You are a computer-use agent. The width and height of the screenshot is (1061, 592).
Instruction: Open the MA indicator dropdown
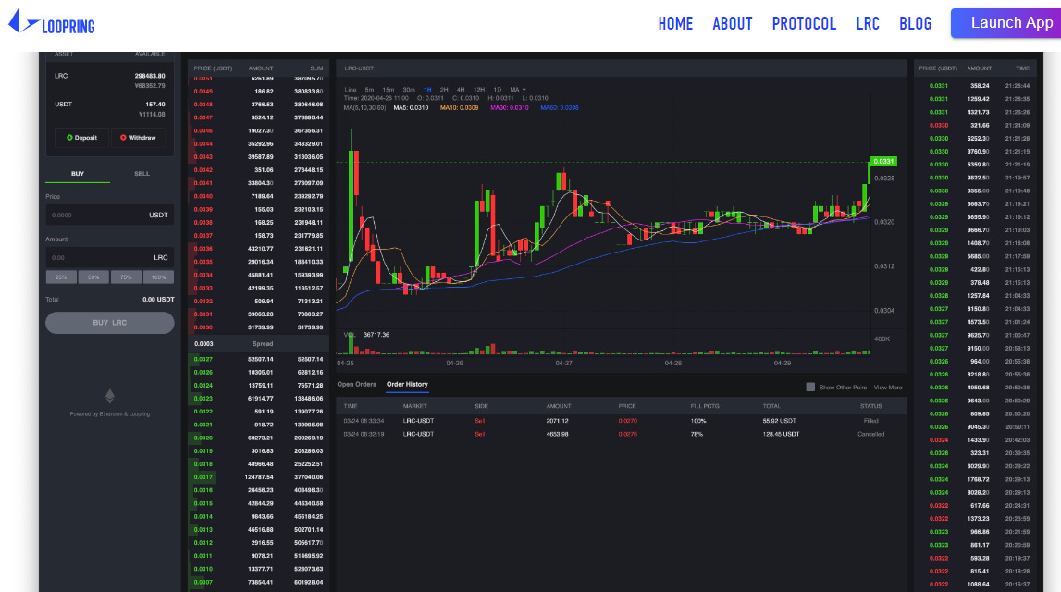coord(516,90)
